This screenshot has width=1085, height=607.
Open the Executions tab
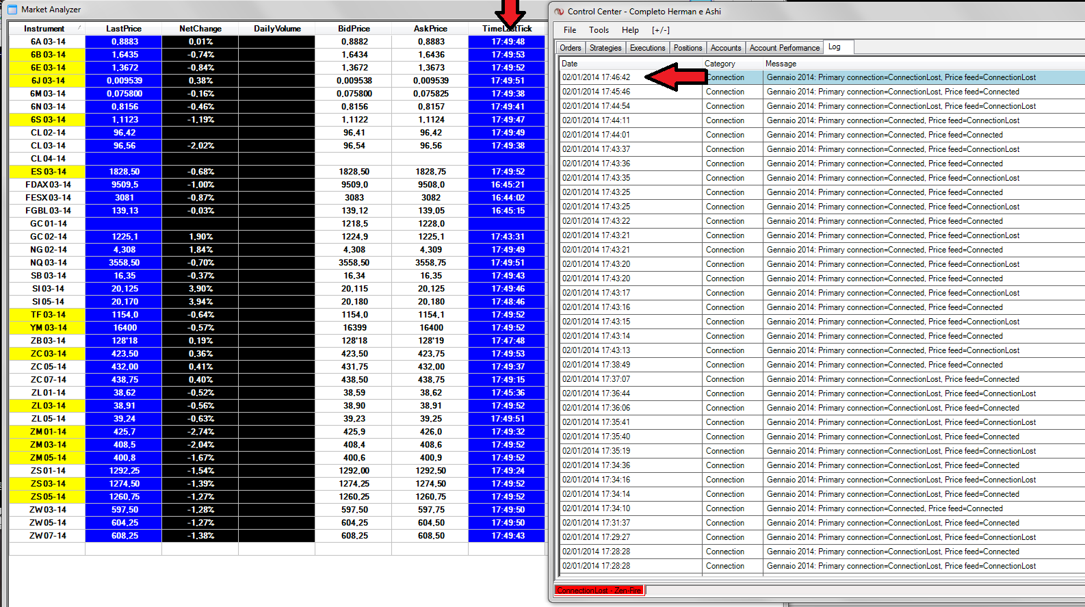click(x=647, y=48)
